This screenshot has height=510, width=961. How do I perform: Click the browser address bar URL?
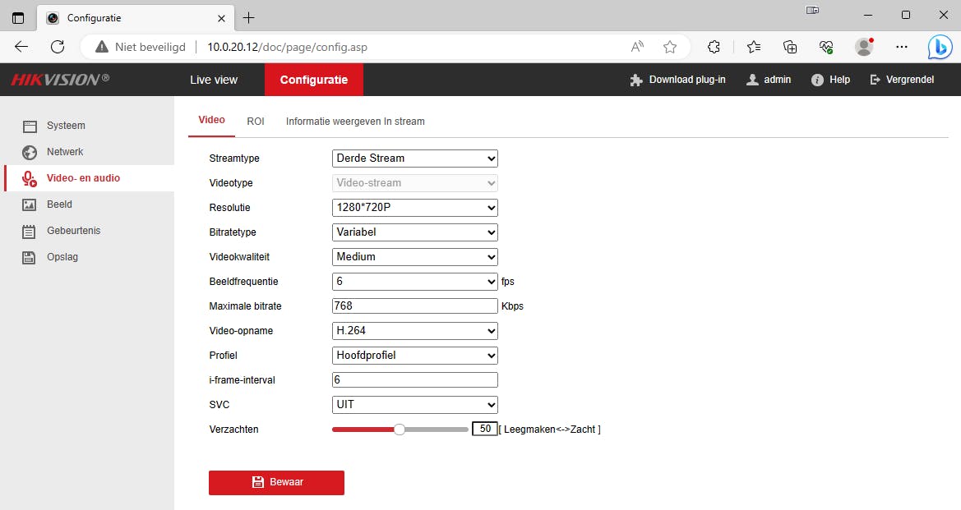(288, 47)
